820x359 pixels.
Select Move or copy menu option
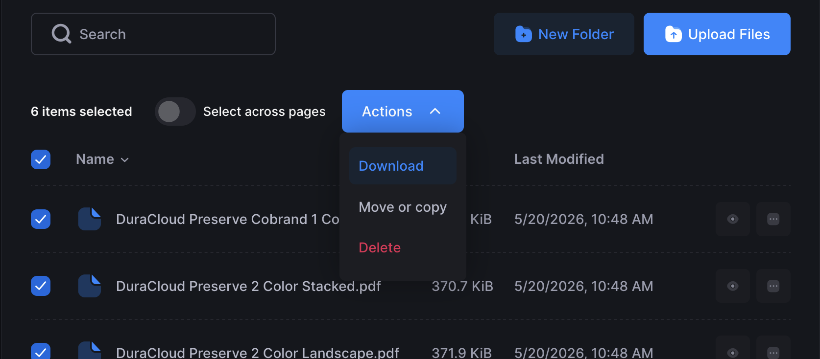click(403, 207)
